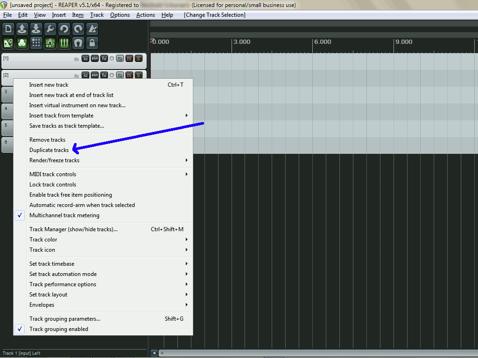The width and height of the screenshot is (478, 358).
Task: Toggle the metronome icon
Action: click(92, 29)
